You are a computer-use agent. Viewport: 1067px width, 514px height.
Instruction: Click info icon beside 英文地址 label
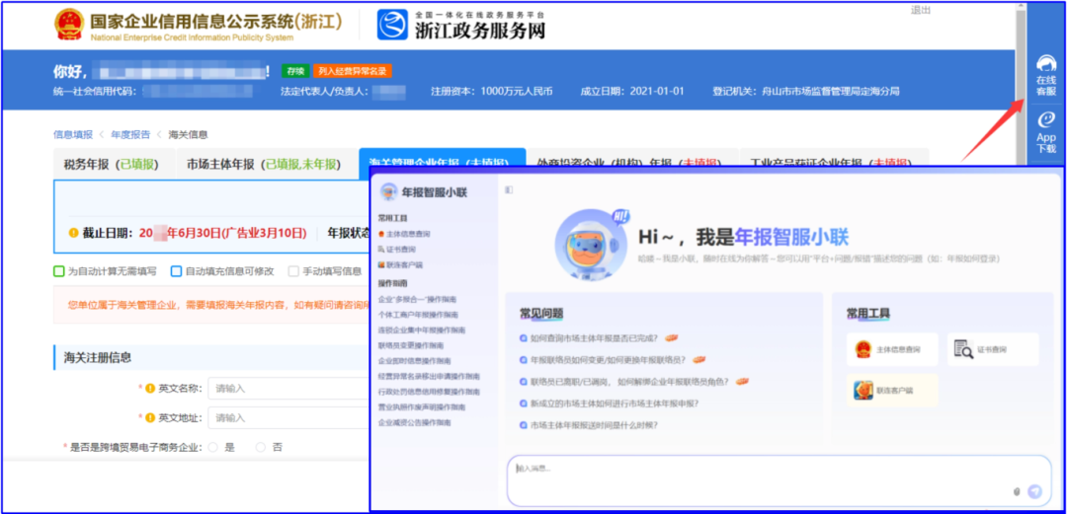150,417
